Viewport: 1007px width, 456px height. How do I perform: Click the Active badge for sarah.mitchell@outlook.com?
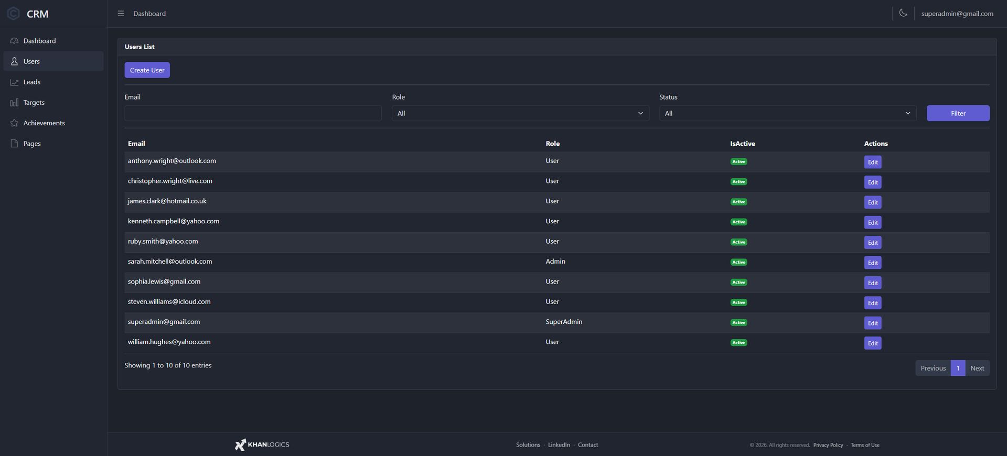738,262
